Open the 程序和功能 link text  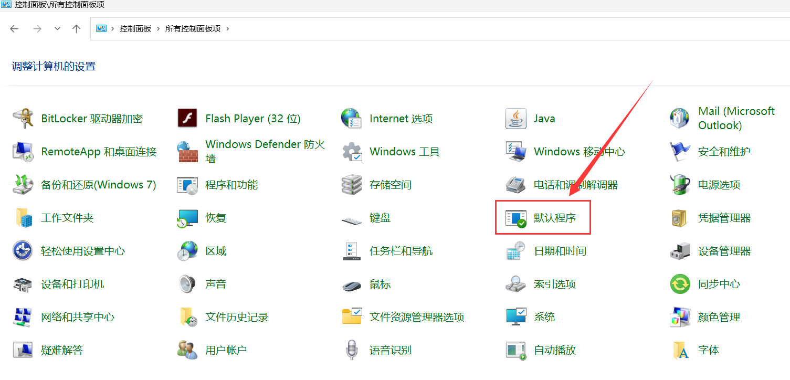[231, 185]
